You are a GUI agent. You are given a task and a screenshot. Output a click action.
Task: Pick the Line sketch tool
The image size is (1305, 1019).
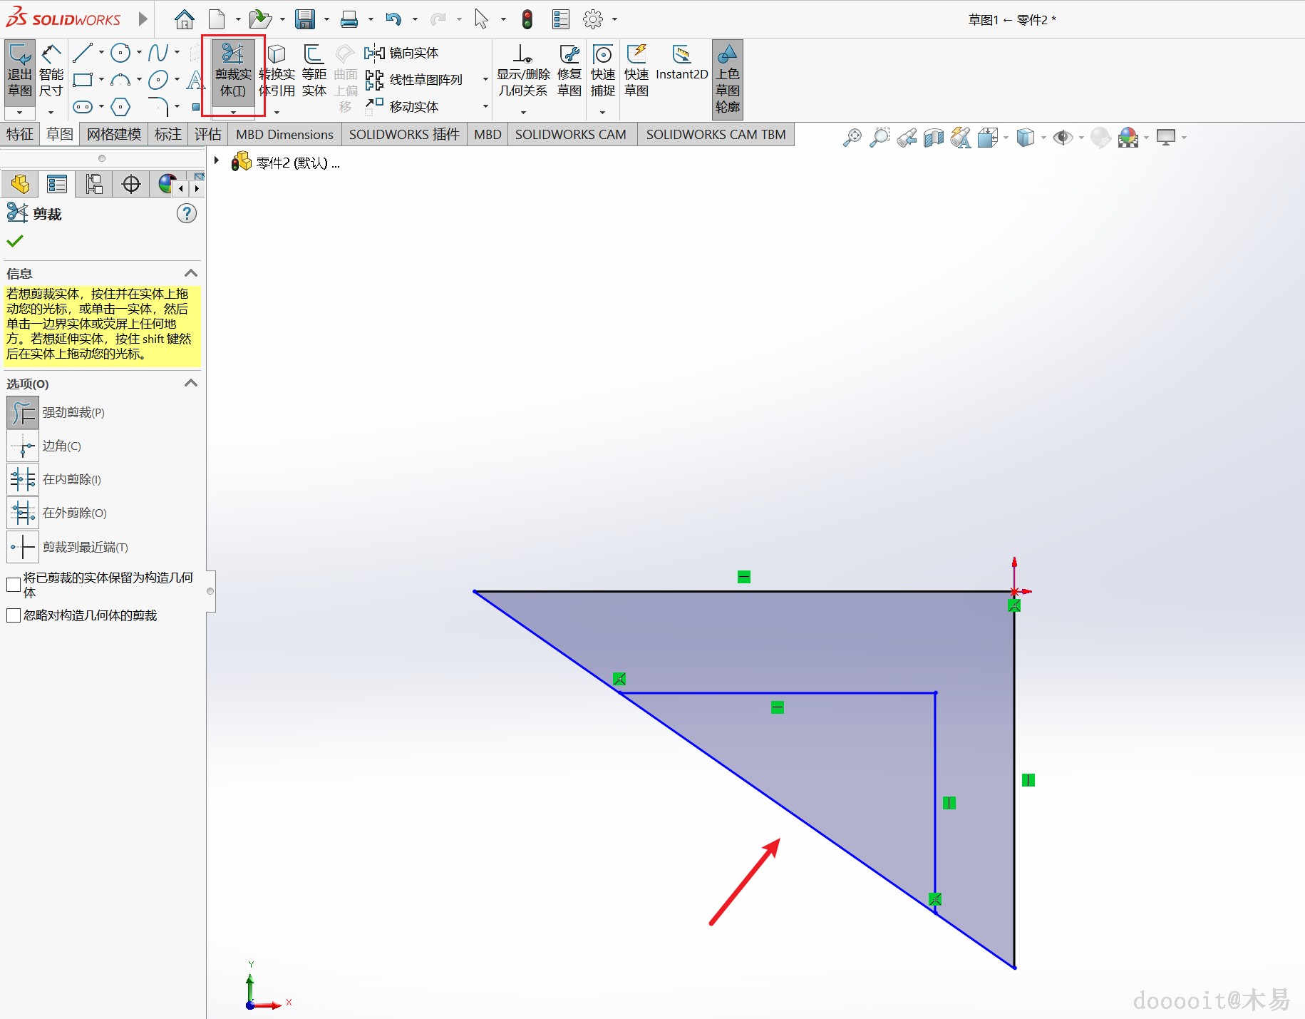coord(83,52)
